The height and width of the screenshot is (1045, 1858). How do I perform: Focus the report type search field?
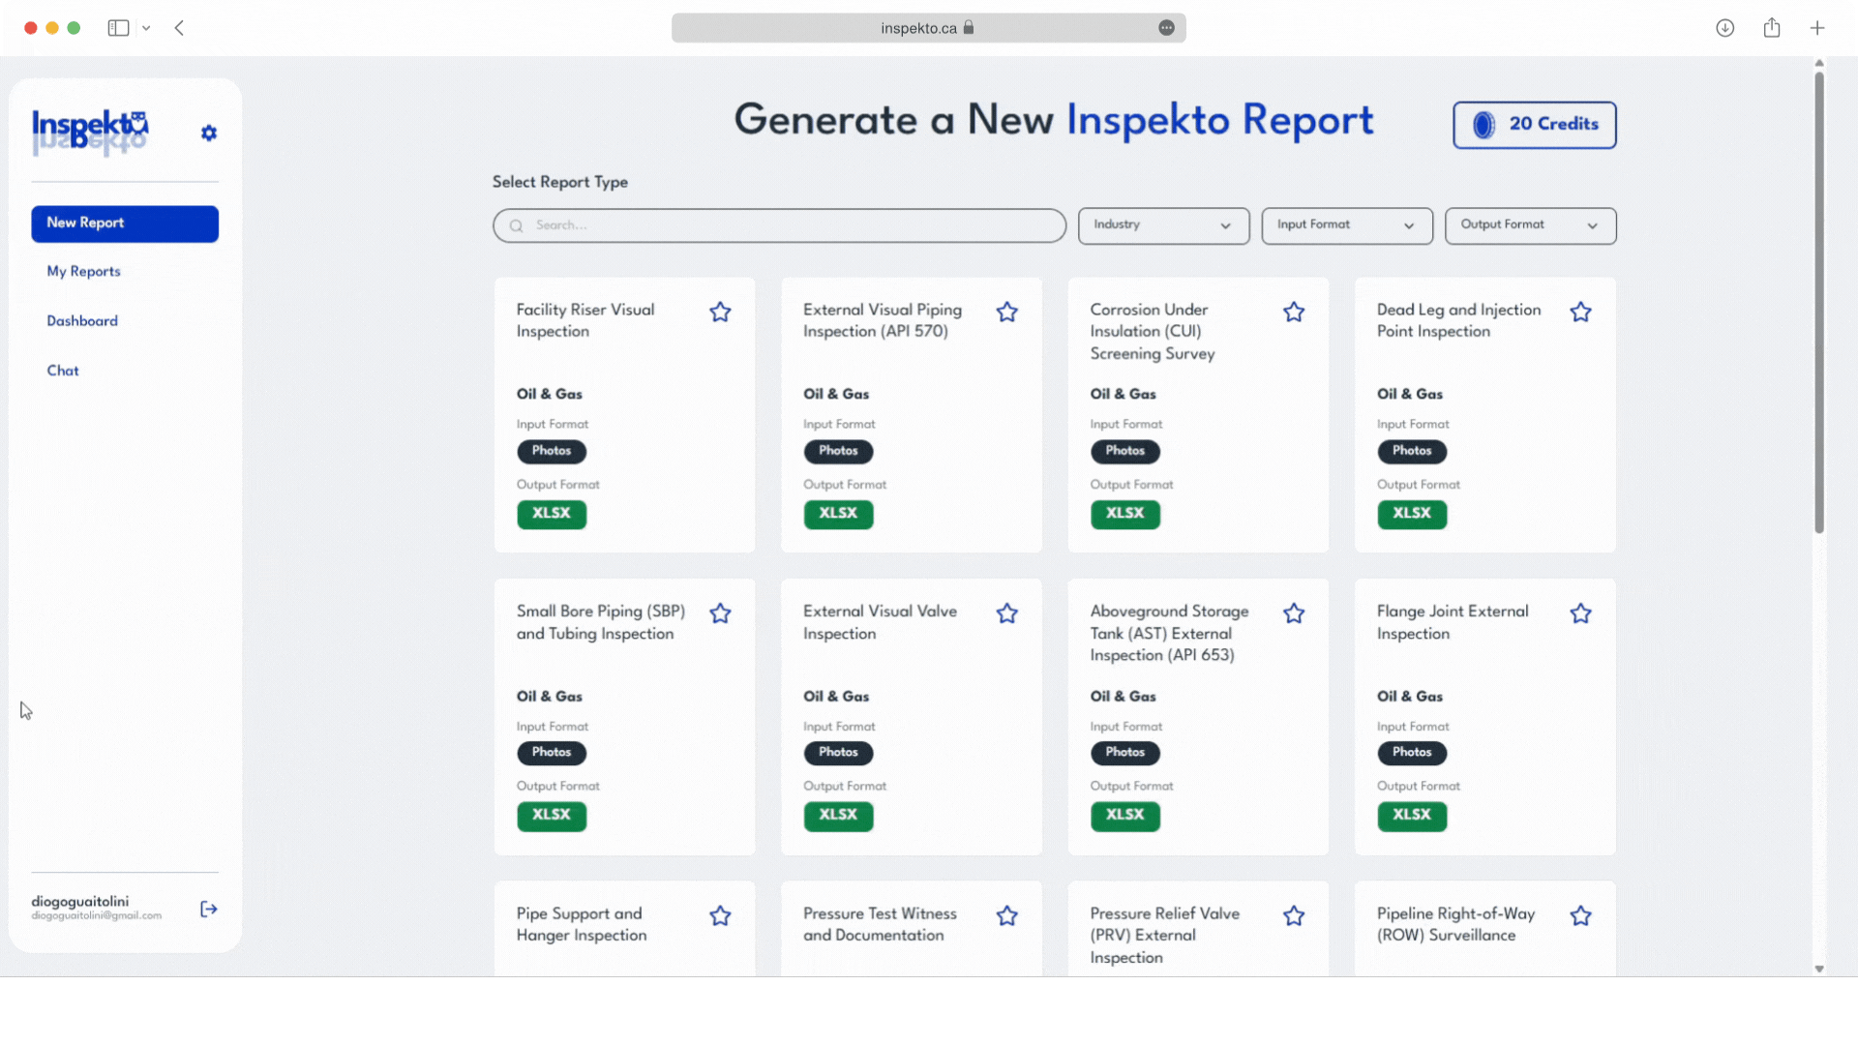[x=779, y=225]
